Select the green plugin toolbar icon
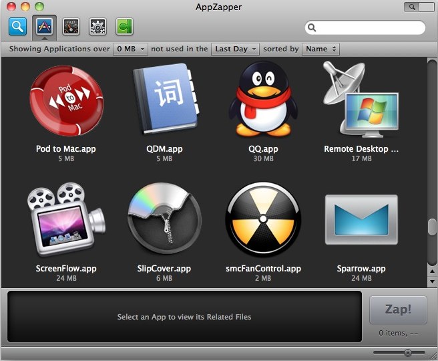 click(124, 27)
